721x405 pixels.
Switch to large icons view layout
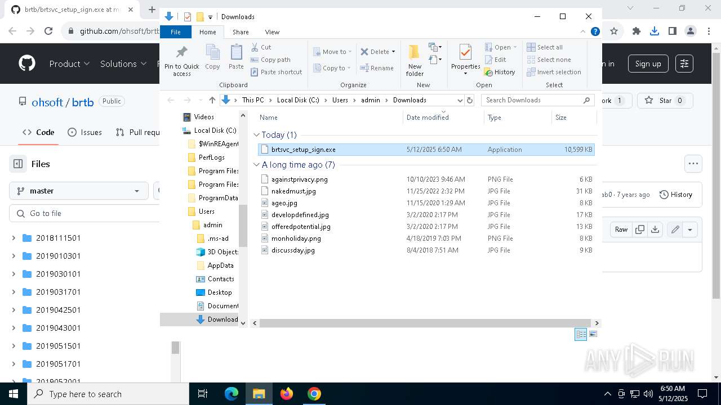[593, 334]
